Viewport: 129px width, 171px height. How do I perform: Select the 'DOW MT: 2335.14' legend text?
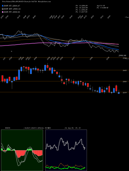[12, 9]
